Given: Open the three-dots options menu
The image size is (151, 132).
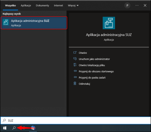Looking at the screenshot, I should coord(137,5).
